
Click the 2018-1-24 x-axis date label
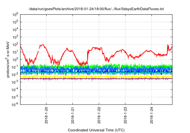pyautogui.click(x=152, y=115)
